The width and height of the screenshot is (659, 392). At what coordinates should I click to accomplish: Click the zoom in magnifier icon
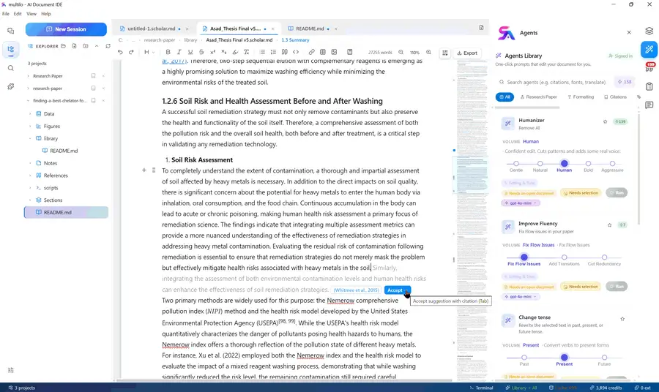[428, 53]
